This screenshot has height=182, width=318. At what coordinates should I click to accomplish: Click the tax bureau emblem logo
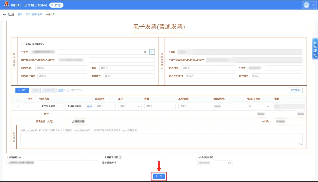[x=7, y=5]
